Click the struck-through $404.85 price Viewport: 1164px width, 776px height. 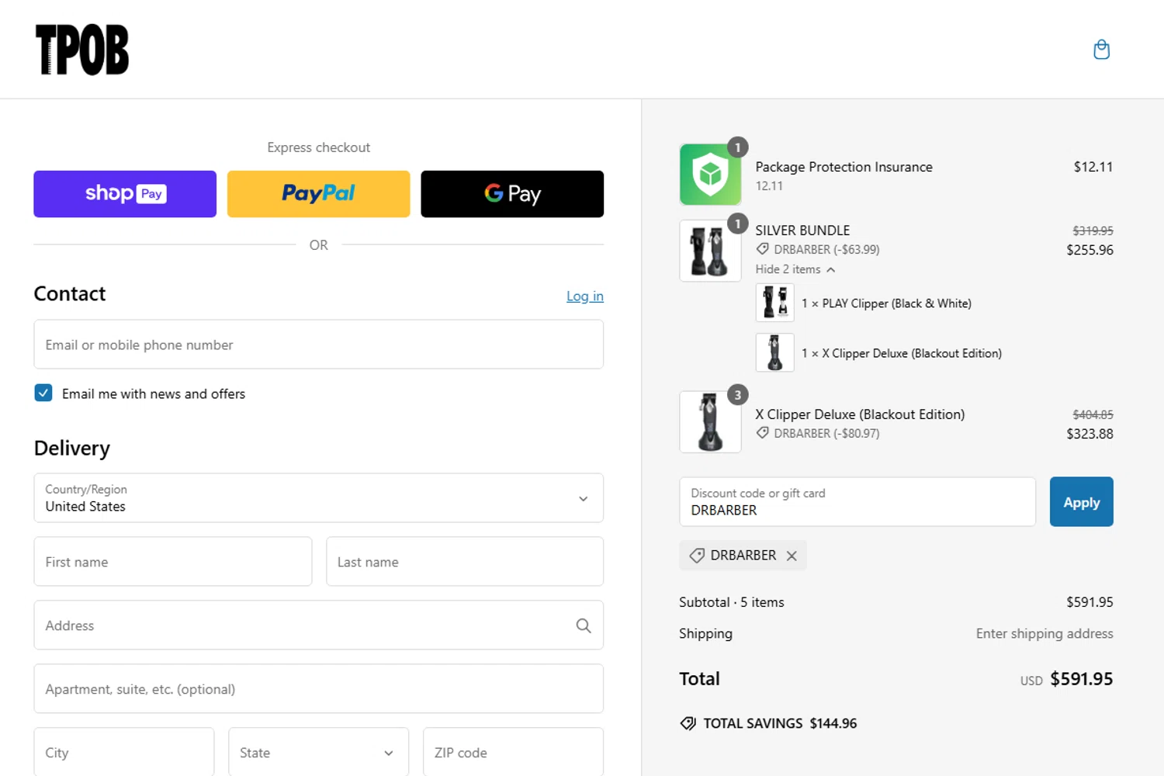click(x=1093, y=414)
